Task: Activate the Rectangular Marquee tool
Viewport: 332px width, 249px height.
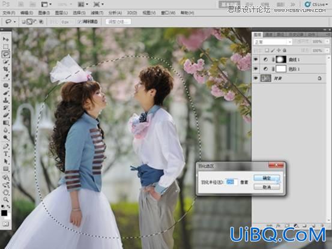Action: [x=6, y=47]
